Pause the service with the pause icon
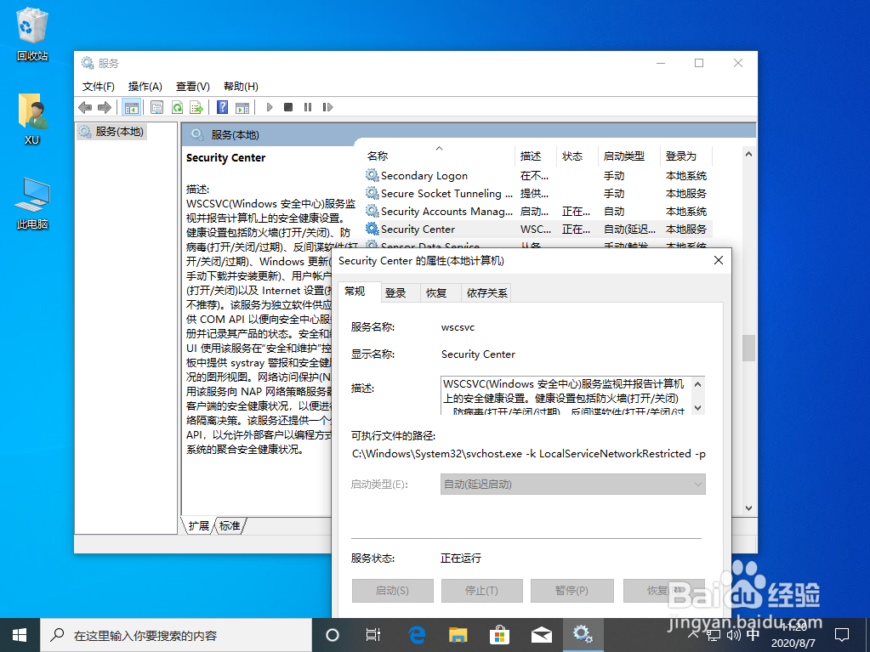The width and height of the screenshot is (870, 652). tap(309, 107)
